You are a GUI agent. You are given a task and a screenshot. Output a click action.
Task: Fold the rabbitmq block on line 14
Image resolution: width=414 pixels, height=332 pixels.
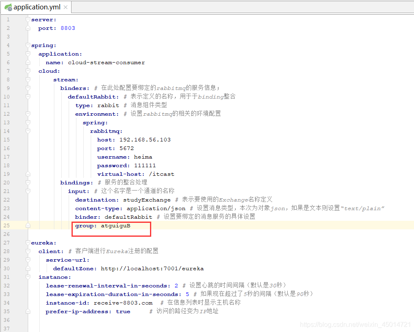coord(28,131)
